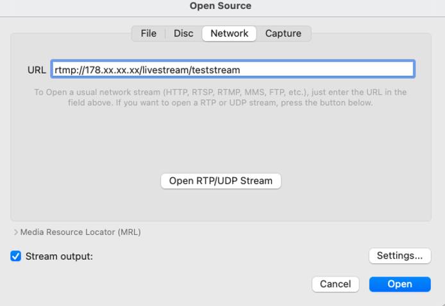Click the blue Open button

(399, 284)
